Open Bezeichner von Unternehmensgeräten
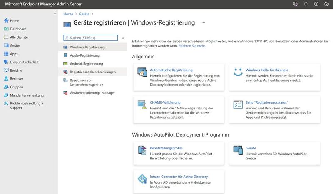Viewport: 333px width, 194px height. 92,82
